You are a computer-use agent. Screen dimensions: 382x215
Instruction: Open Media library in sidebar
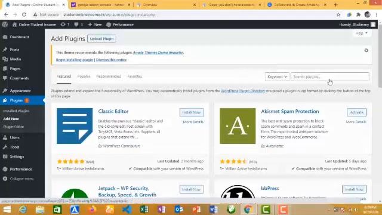click(x=16, y=59)
